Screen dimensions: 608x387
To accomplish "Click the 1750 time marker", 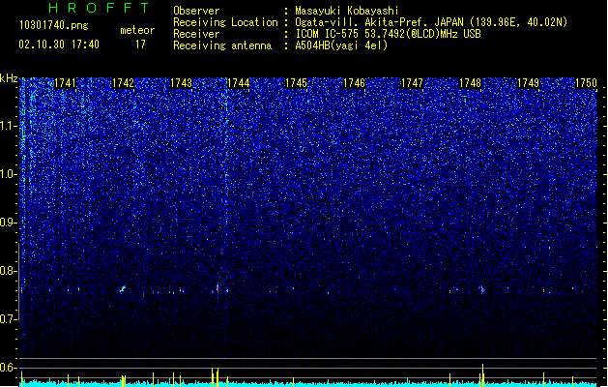I will pyautogui.click(x=586, y=83).
